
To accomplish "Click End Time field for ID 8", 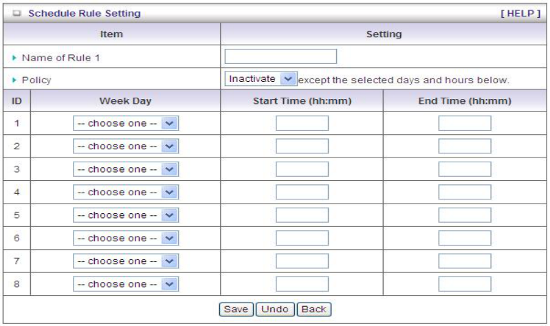I will pyautogui.click(x=465, y=283).
